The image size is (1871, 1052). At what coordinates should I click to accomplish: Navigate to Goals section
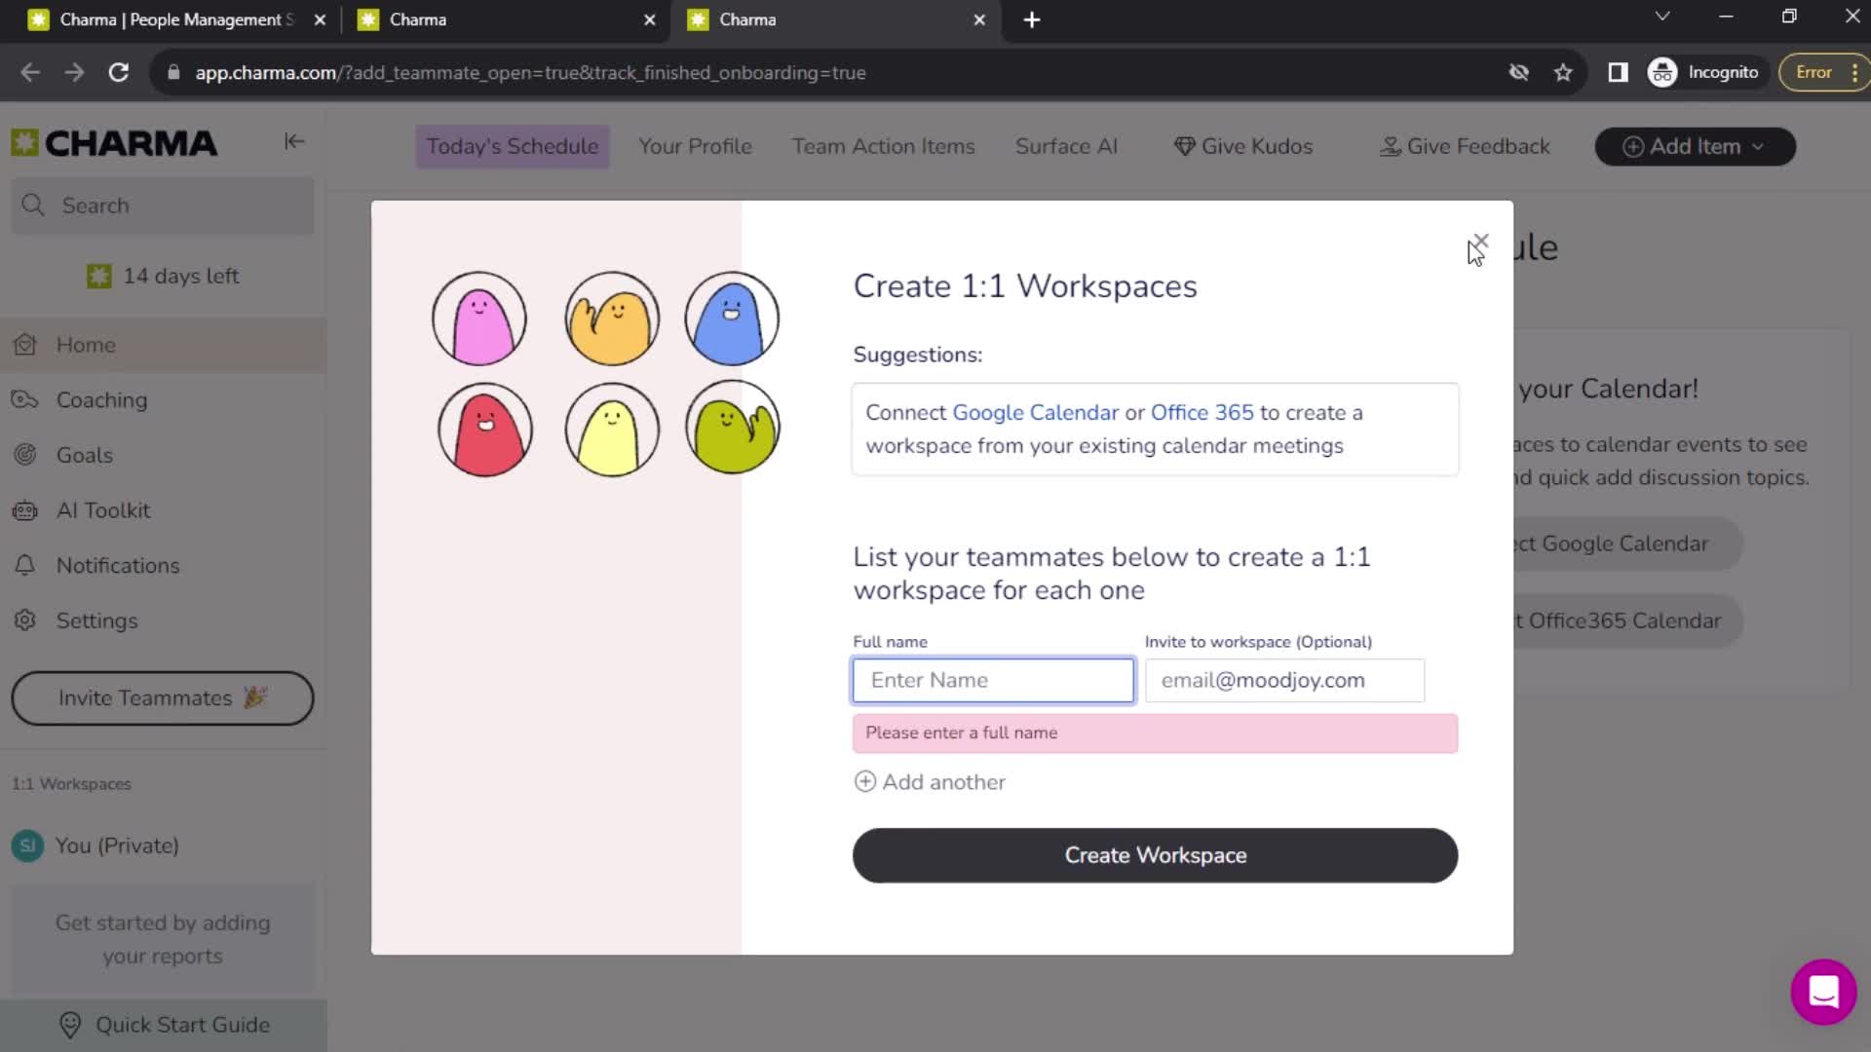click(82, 455)
